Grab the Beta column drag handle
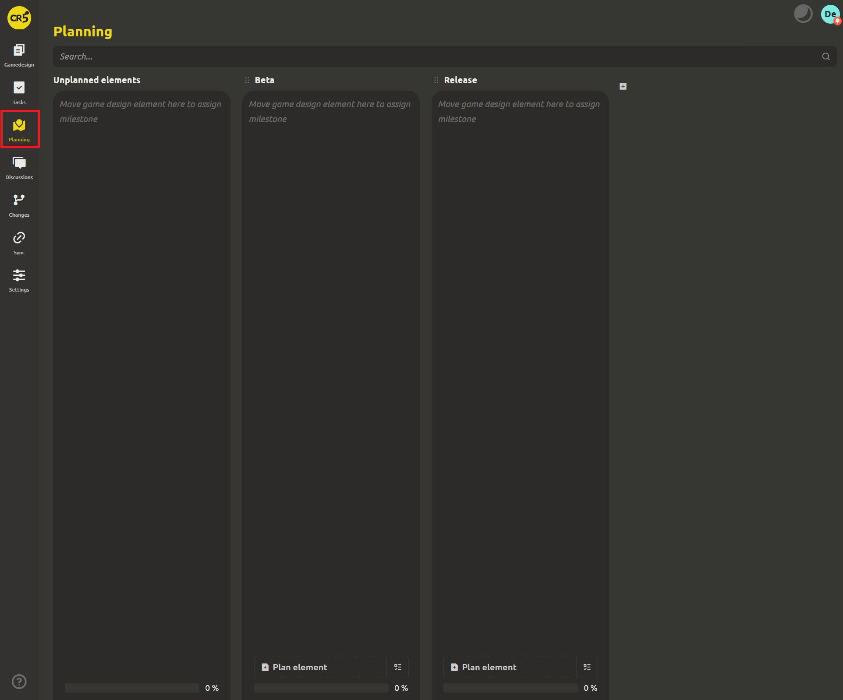The image size is (843, 700). pos(247,80)
